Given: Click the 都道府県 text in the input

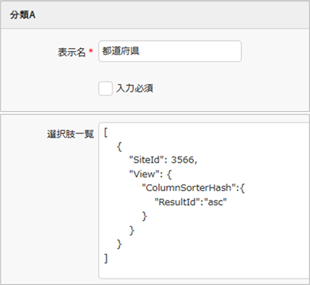Looking at the screenshot, I should (x=121, y=51).
